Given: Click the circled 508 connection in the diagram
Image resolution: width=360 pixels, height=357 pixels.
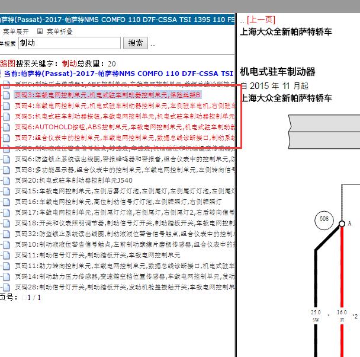Looking at the screenshot, I should 324,221.
